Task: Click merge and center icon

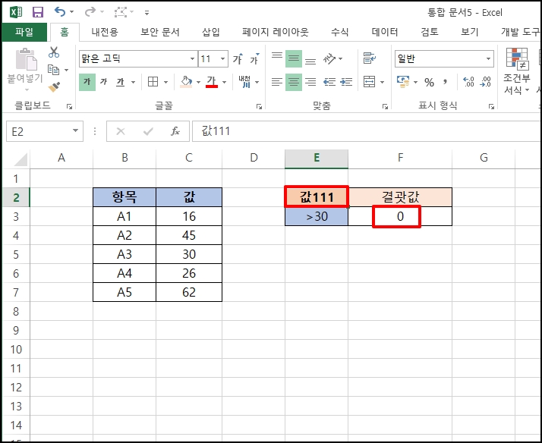Action: [369, 82]
